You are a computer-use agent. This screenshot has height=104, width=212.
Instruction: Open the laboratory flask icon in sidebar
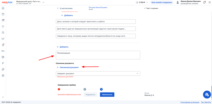pos(3,45)
